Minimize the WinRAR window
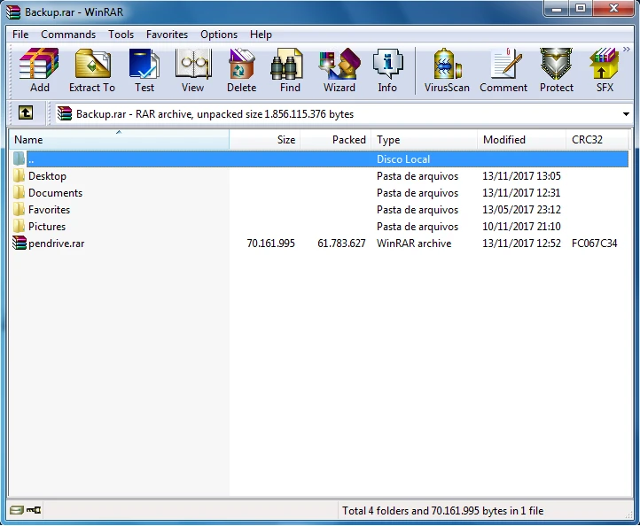This screenshot has height=526, width=640. pyautogui.click(x=557, y=9)
